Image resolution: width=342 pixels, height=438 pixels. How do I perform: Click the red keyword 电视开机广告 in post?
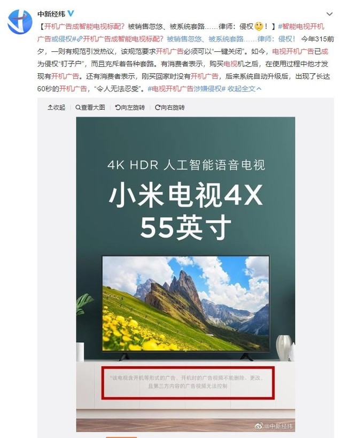pos(293,51)
